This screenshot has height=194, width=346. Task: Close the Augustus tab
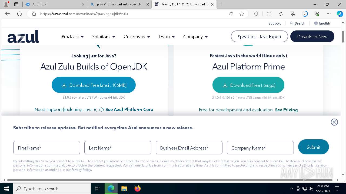83,4
